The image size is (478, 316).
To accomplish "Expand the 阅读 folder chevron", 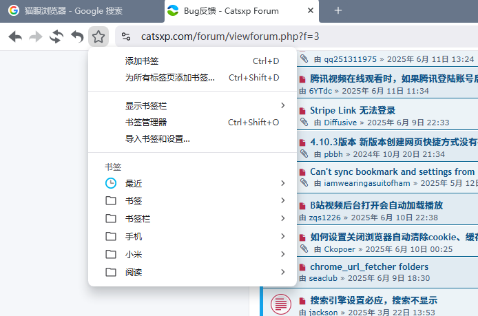I will (x=283, y=272).
